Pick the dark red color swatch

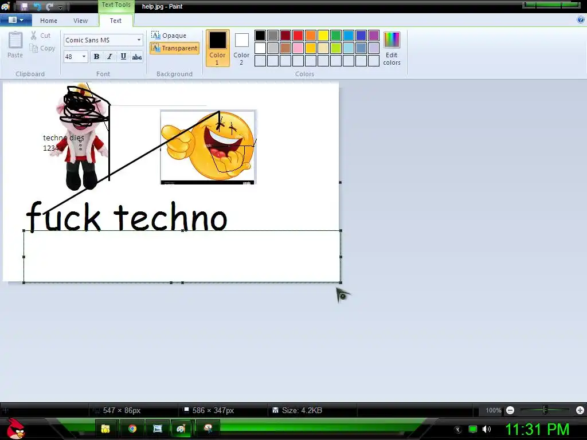point(285,36)
